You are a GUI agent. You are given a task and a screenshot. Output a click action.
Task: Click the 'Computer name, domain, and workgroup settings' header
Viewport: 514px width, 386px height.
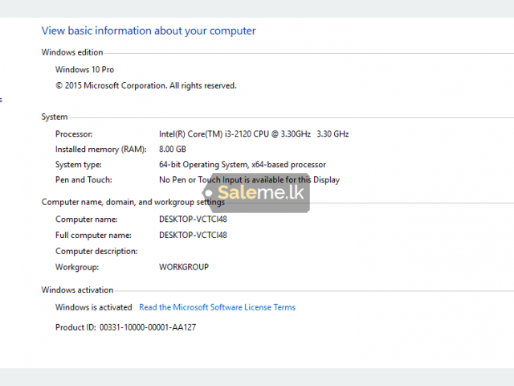[133, 202]
